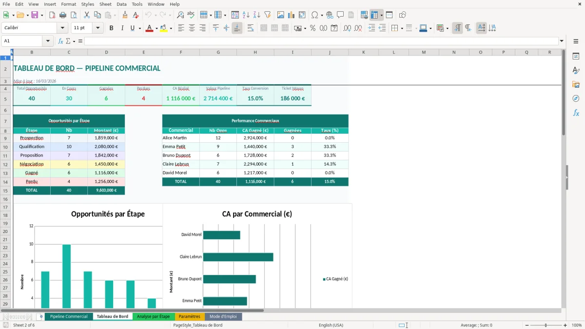Open the sidebar Styles panel icon
585x329 pixels.
[576, 71]
